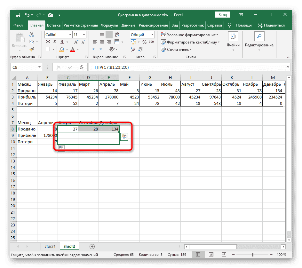Click the Auto Fill Options icon near selection
This screenshot has width=302, height=268.
pyautogui.click(x=124, y=137)
